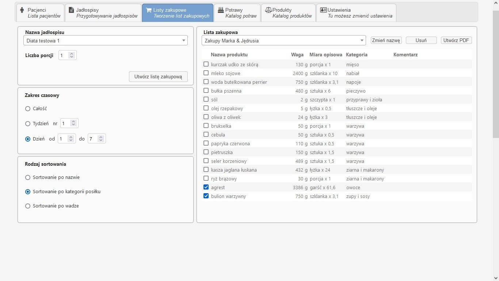This screenshot has height=281, width=499.
Task: Check the brukselka checkbox
Action: coord(206,125)
